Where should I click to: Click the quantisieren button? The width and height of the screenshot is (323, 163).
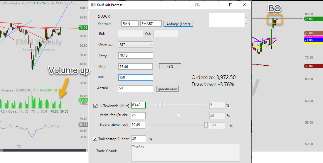coord(167,89)
